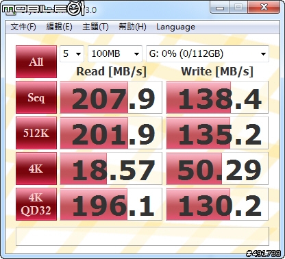Viewport: 285px width, 259px height.
Task: Close the benchmark window
Action: point(264,8)
